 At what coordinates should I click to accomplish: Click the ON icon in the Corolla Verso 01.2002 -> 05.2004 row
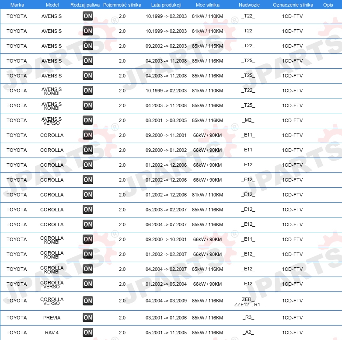[x=88, y=284]
